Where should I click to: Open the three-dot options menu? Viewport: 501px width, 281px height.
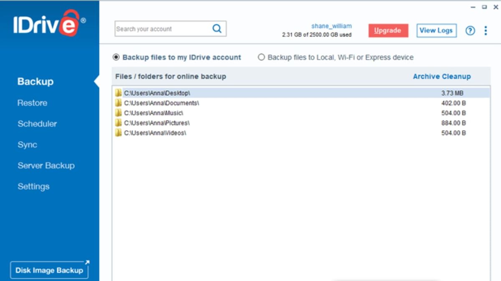click(486, 30)
